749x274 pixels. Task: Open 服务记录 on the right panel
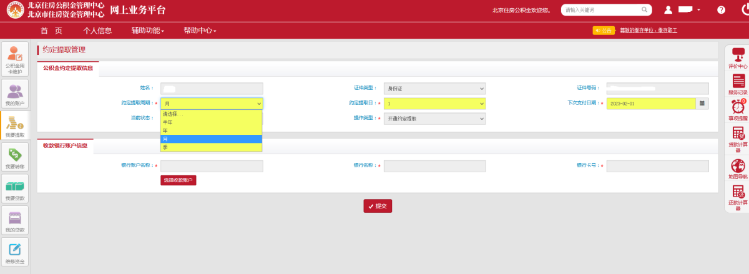pyautogui.click(x=738, y=83)
